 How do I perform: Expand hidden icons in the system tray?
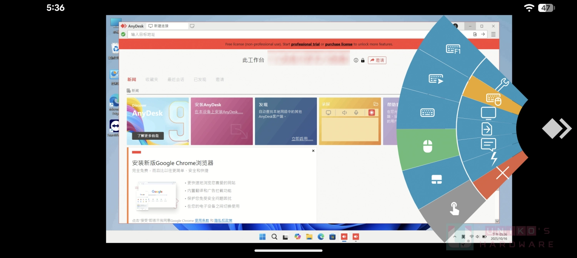(454, 237)
